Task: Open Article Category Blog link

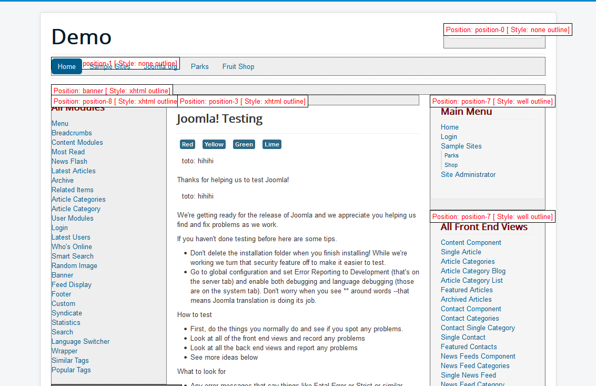Action: pyautogui.click(x=473, y=271)
